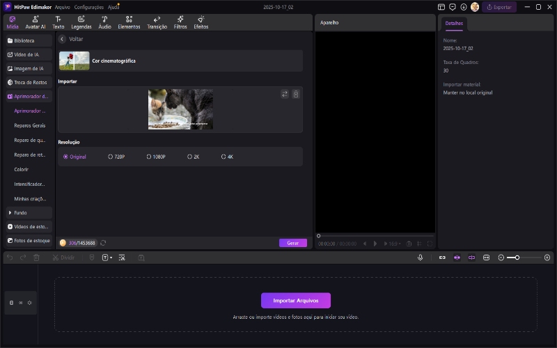Take a snapshot of the preview

point(409,244)
